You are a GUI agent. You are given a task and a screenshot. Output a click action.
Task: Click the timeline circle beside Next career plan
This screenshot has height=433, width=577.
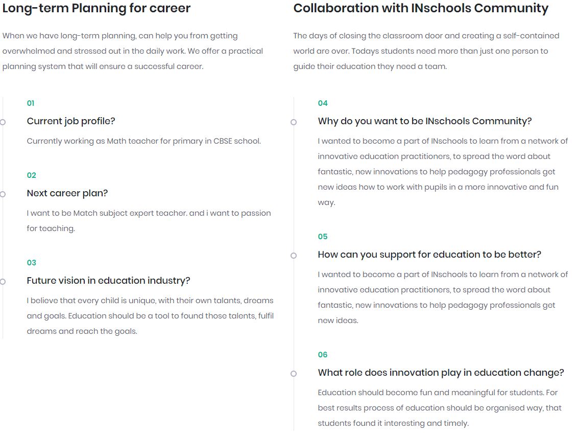click(x=3, y=194)
